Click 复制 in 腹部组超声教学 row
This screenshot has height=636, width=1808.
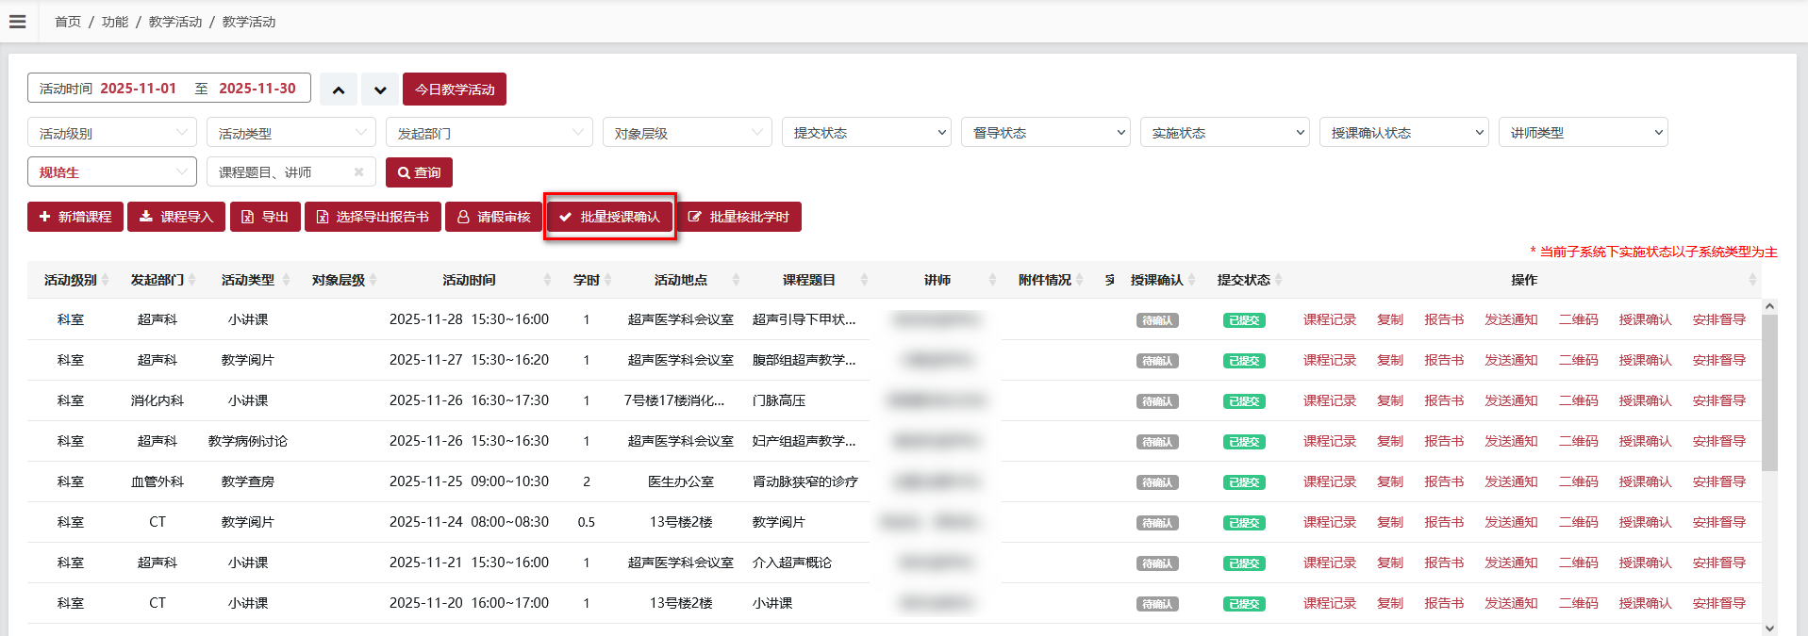1390,360
